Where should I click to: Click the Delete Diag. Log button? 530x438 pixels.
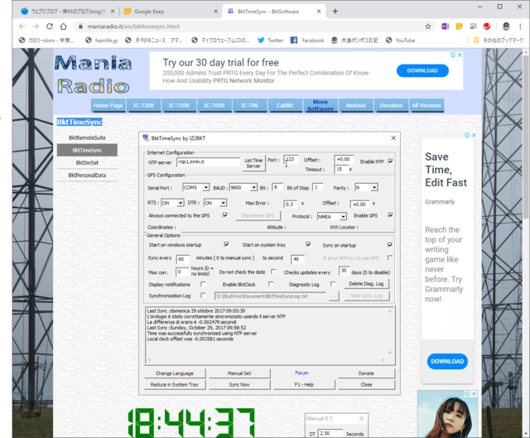(x=366, y=284)
